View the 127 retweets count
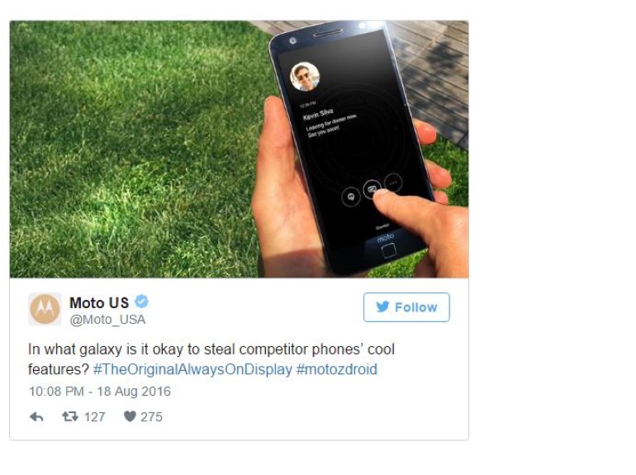The width and height of the screenshot is (636, 475). pyautogui.click(x=94, y=416)
